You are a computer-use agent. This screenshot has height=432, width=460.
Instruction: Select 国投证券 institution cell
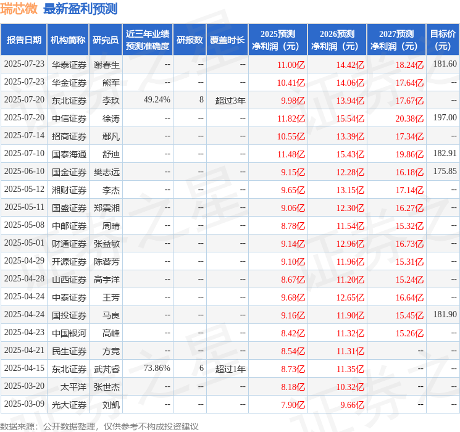pyautogui.click(x=69, y=315)
